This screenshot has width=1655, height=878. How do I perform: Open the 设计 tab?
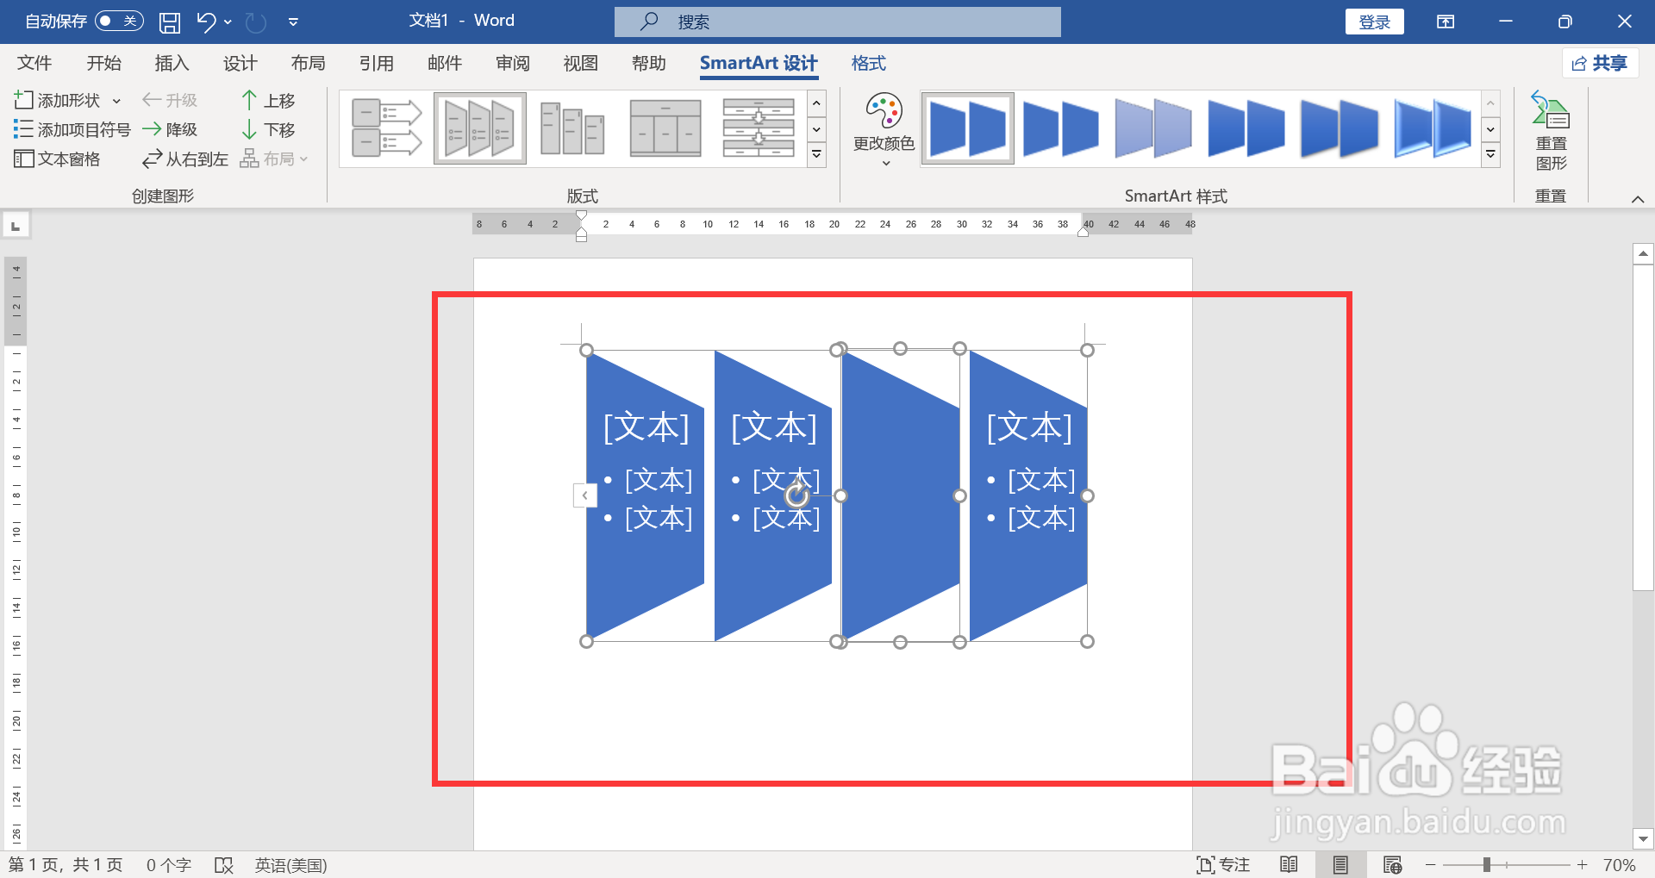[x=240, y=63]
